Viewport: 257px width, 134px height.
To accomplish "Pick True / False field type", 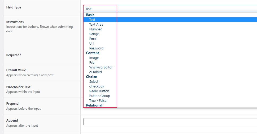I will [98, 100].
